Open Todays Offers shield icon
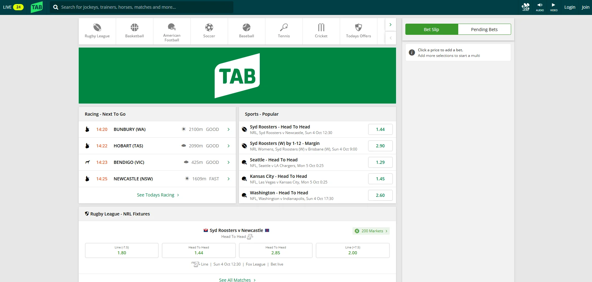Viewport: 592px width, 282px height. [358, 27]
